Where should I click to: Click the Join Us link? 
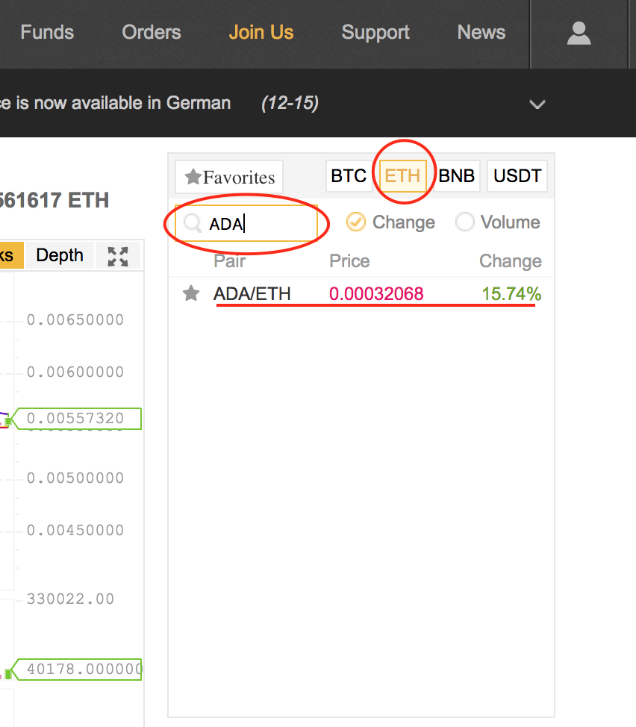click(x=261, y=33)
